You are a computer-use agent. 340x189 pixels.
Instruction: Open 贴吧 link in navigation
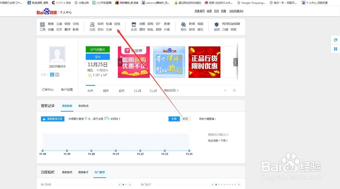tap(100, 24)
